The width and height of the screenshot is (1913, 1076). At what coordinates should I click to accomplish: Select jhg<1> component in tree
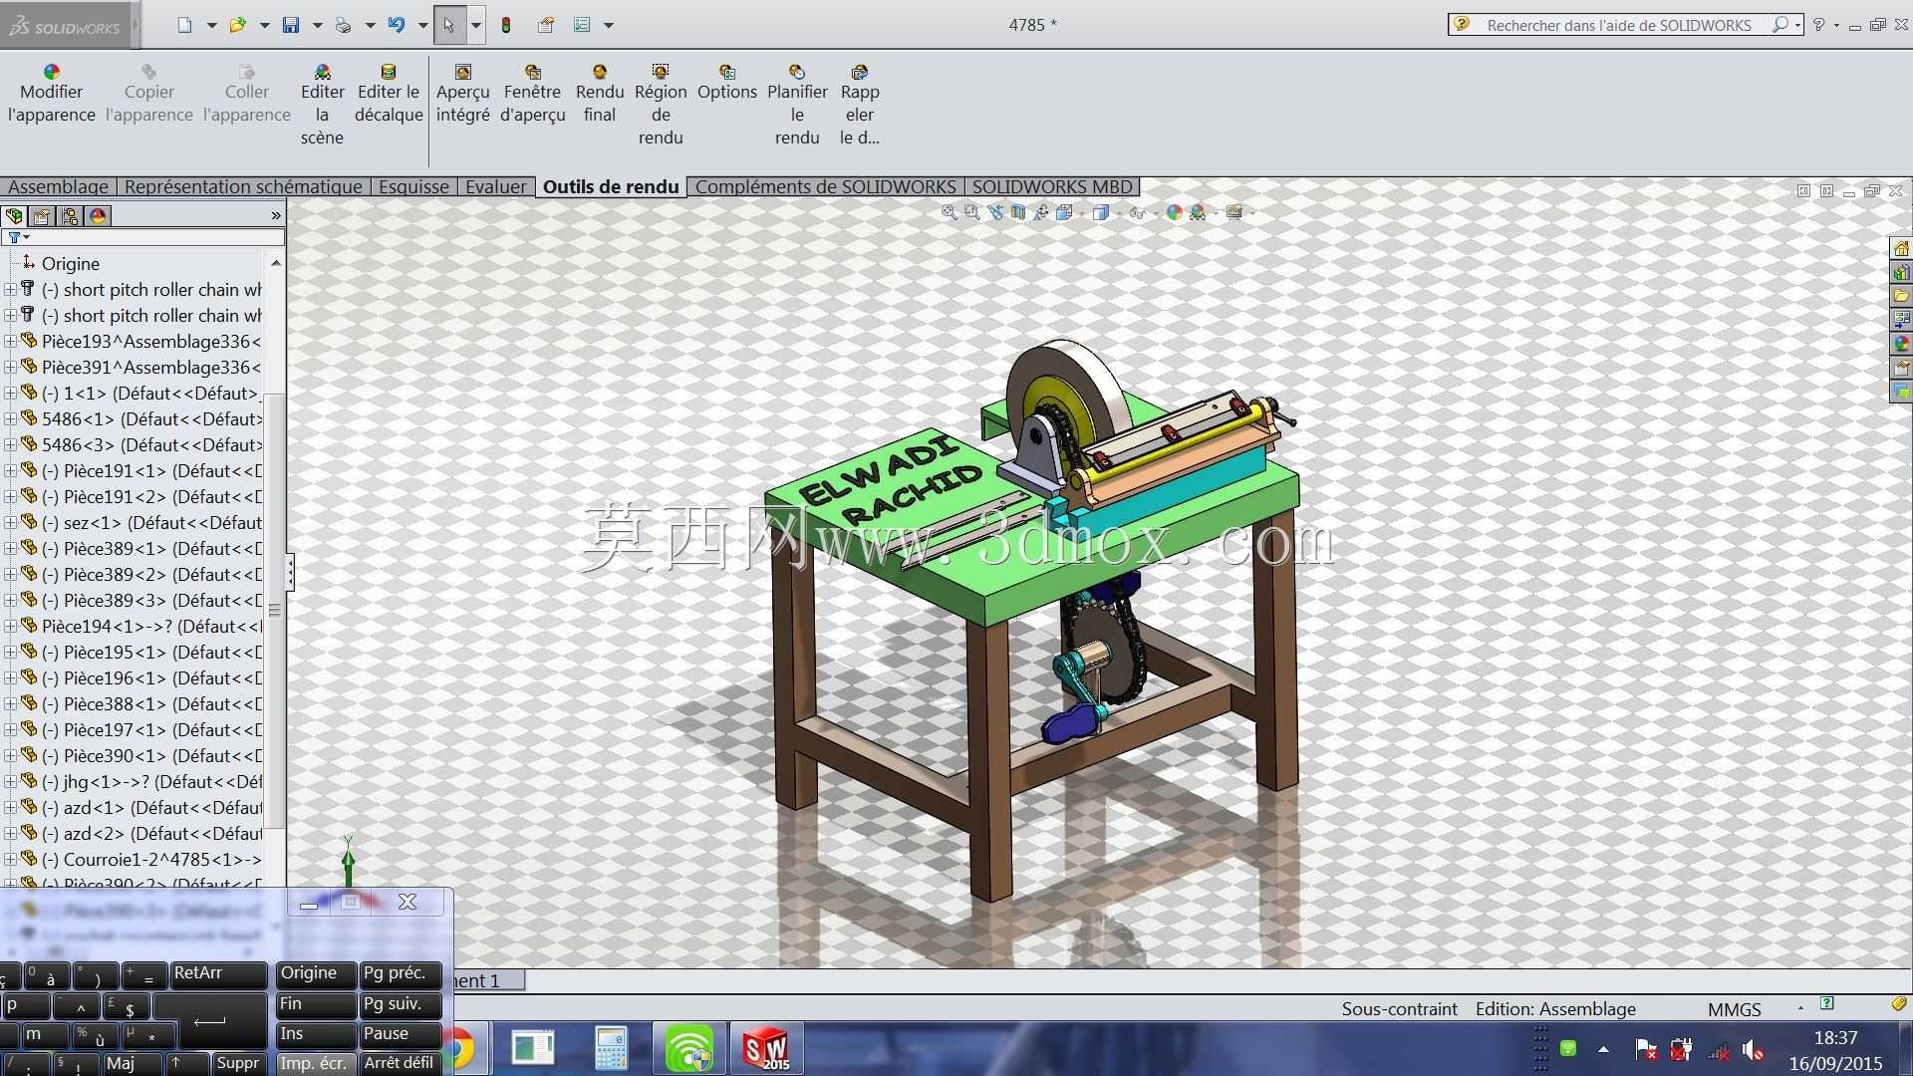pos(151,781)
